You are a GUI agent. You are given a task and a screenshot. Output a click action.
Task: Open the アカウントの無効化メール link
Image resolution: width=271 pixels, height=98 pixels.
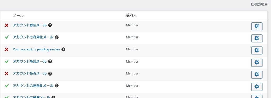pyautogui.click(x=33, y=86)
